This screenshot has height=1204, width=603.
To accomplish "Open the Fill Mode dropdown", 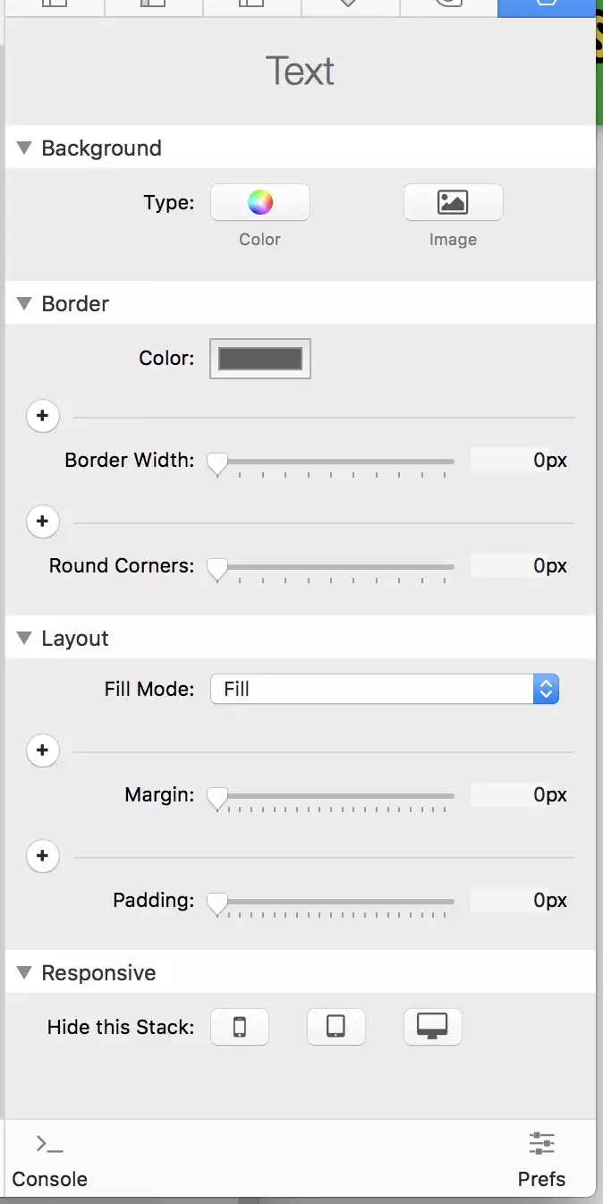I will tap(384, 689).
